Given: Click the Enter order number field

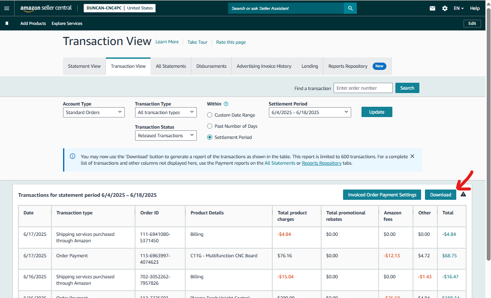Looking at the screenshot, I should pos(363,88).
